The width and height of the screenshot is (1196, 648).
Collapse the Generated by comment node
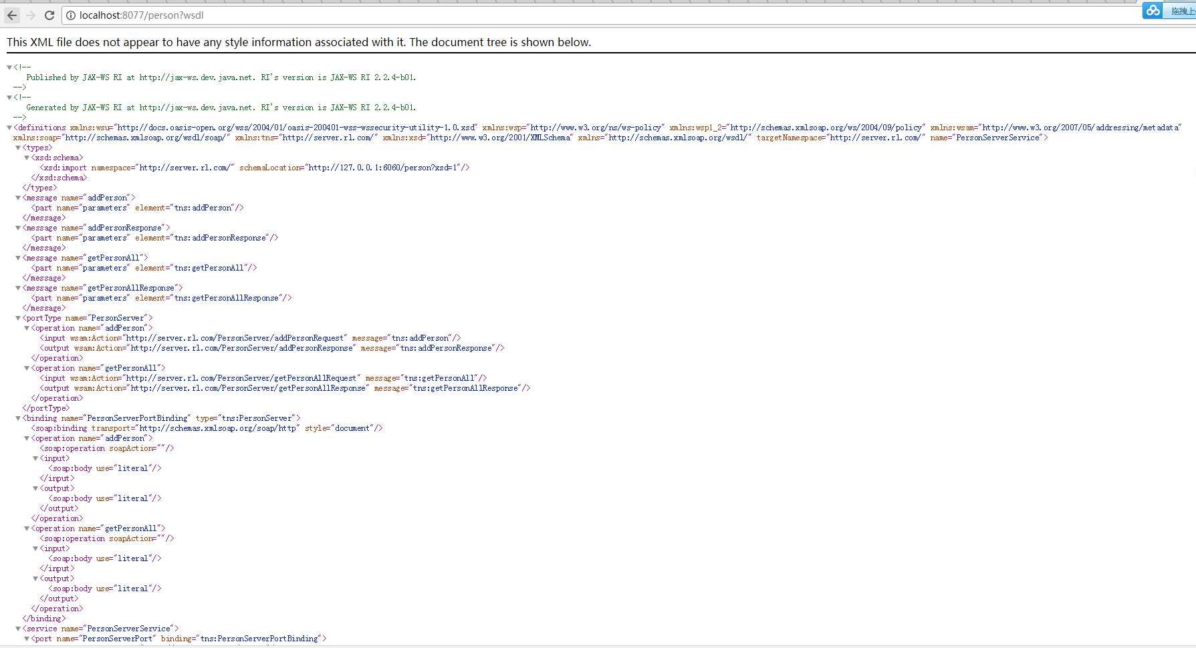point(9,98)
